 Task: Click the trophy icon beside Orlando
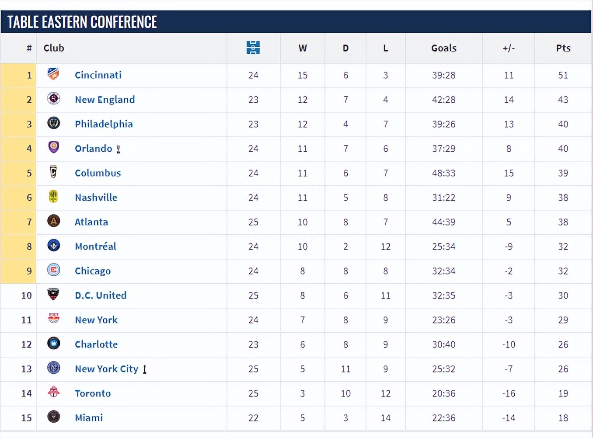118,149
